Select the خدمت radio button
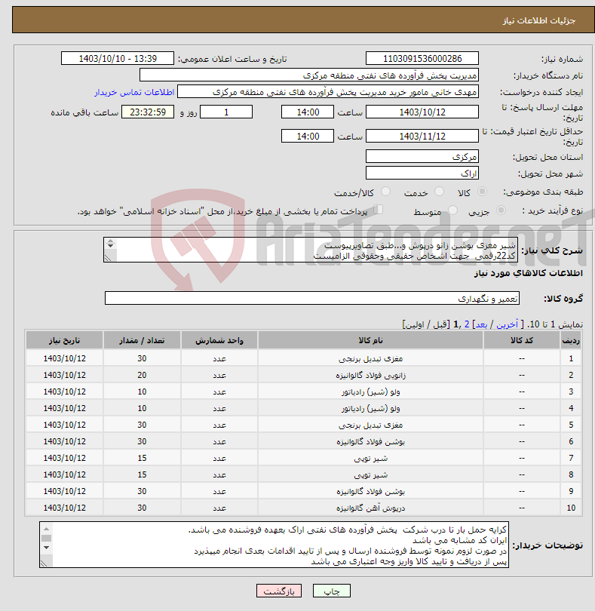Viewport: 595px width, 611px height. (439, 192)
